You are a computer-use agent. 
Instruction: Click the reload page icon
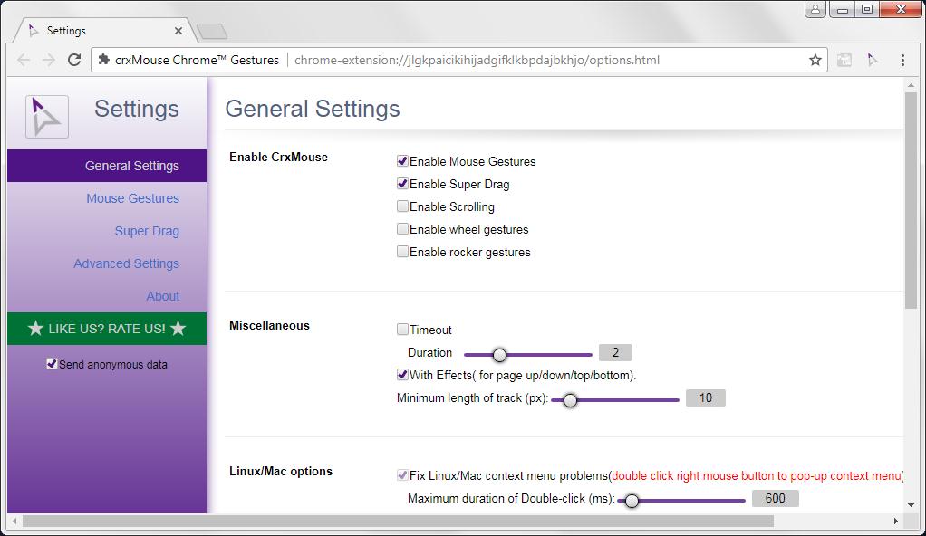pyautogui.click(x=74, y=60)
